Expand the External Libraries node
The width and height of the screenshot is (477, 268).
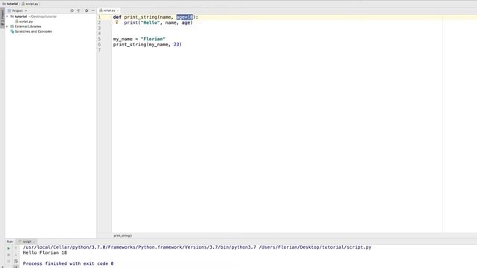tap(7, 27)
